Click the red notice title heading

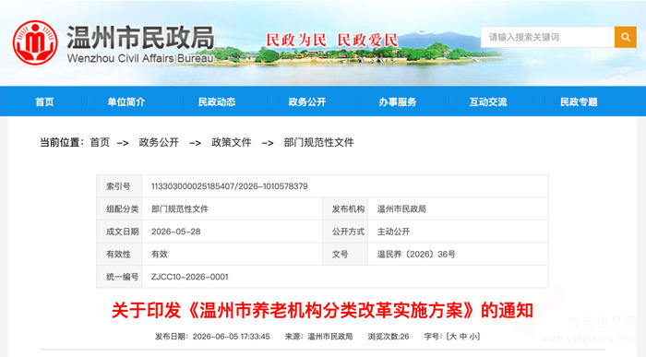(323, 310)
